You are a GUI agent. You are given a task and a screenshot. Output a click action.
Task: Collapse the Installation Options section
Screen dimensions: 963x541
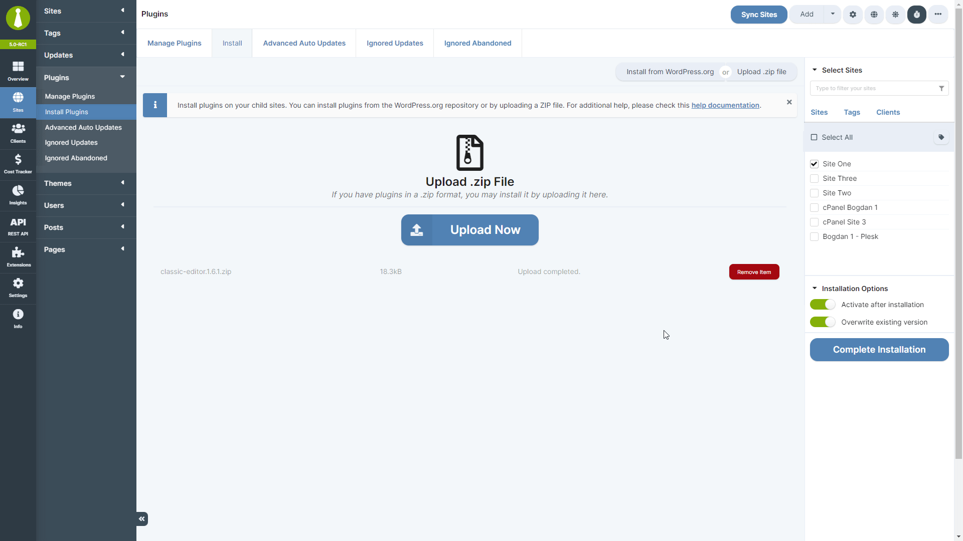tap(815, 288)
